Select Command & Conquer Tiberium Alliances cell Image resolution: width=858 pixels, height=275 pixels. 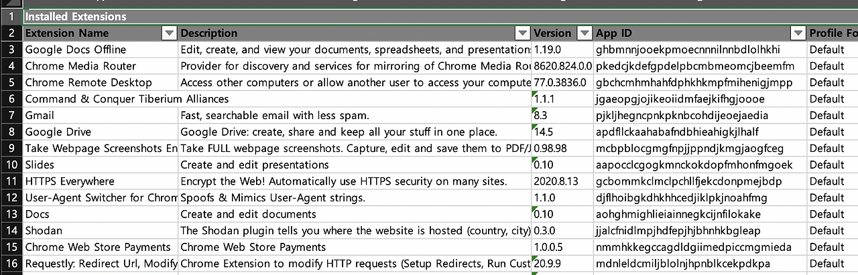101,99
